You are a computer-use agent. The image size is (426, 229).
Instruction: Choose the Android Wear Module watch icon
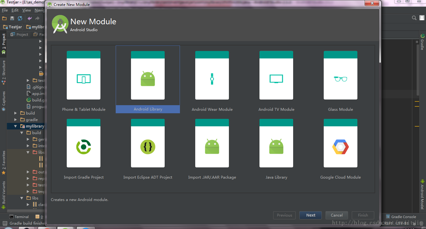pos(212,79)
